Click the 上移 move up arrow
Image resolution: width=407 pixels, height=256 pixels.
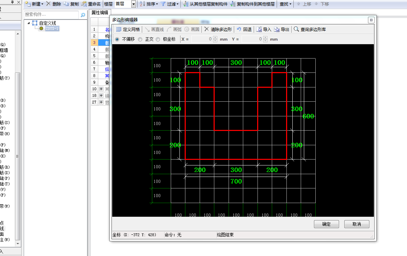(x=299, y=4)
